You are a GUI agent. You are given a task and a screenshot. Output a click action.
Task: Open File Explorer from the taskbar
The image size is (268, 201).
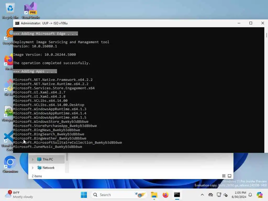(154, 195)
